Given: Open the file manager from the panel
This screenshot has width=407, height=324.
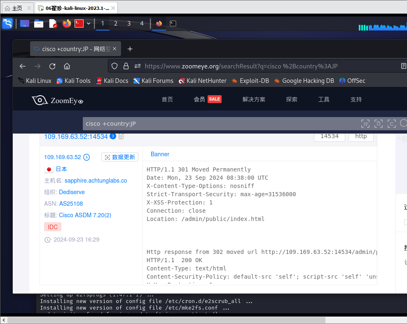Looking at the screenshot, I should tap(39, 23).
